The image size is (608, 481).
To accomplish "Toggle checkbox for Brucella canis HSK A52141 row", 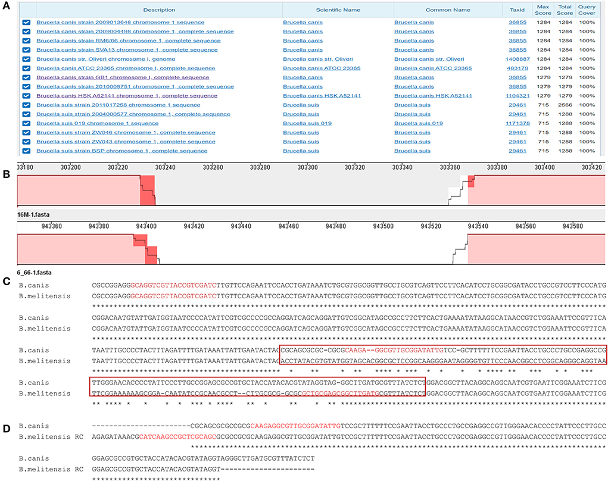I will (x=26, y=96).
